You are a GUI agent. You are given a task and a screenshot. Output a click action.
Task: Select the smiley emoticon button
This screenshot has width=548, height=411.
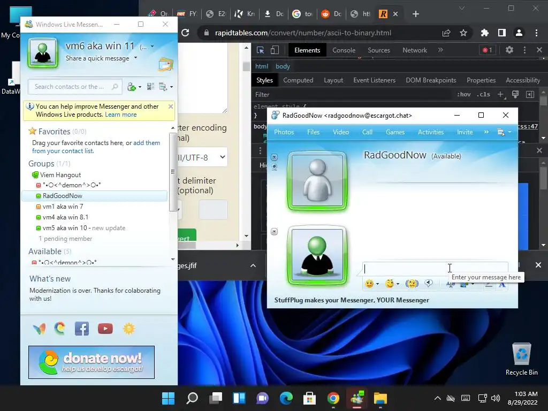(x=369, y=284)
